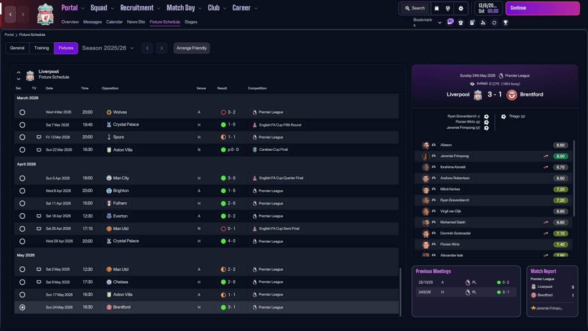Screen dimensions: 588x331
Task: Switch to the Training tab
Action: 41,48
